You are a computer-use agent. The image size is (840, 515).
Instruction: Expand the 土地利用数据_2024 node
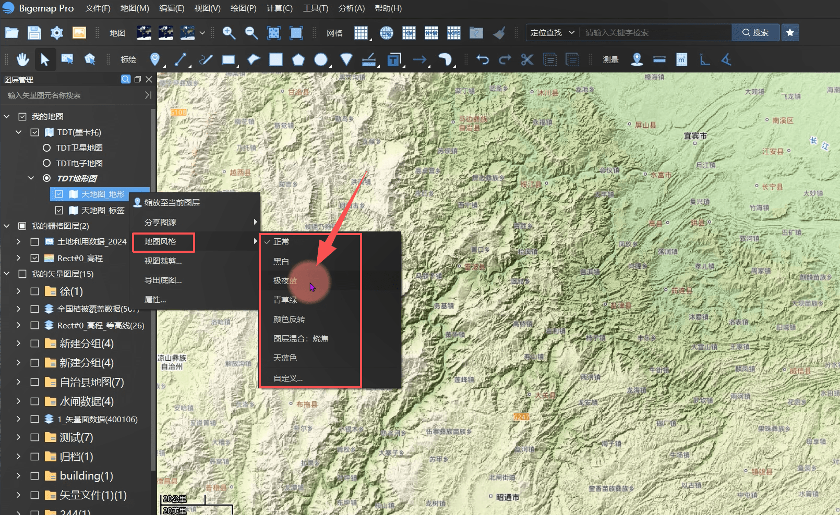click(19, 241)
